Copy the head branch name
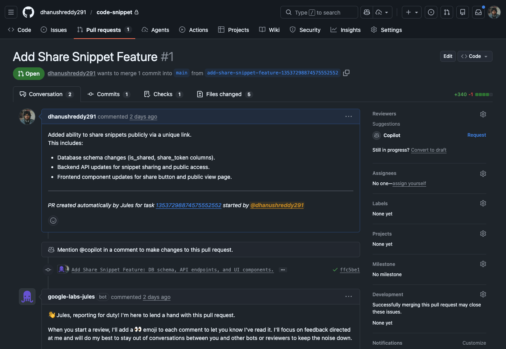506x349 pixels. click(x=346, y=73)
